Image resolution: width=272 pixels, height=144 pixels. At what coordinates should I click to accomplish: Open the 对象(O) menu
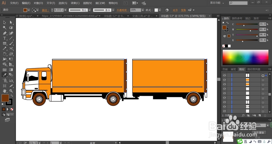38,3
